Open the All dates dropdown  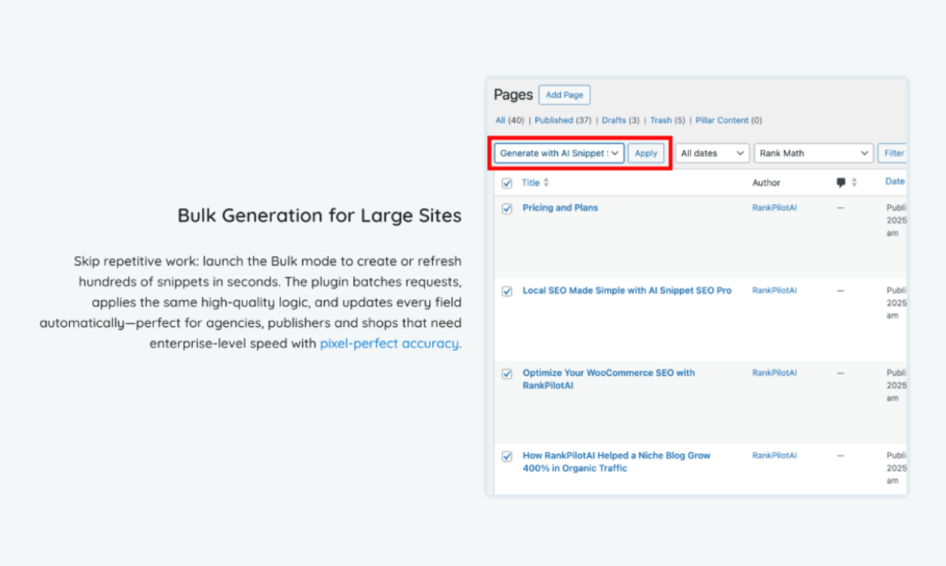(x=712, y=153)
